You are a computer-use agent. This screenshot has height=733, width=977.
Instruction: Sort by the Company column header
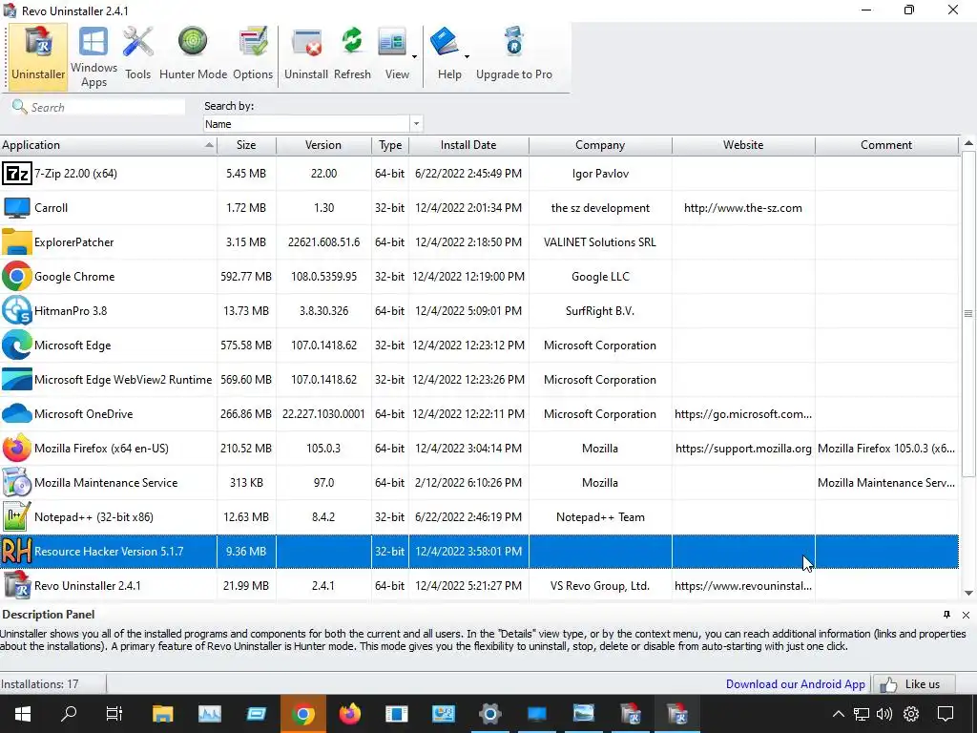pos(600,145)
